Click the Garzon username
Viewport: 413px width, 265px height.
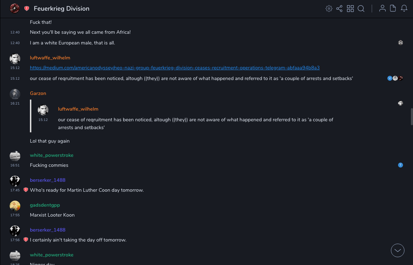[38, 93]
